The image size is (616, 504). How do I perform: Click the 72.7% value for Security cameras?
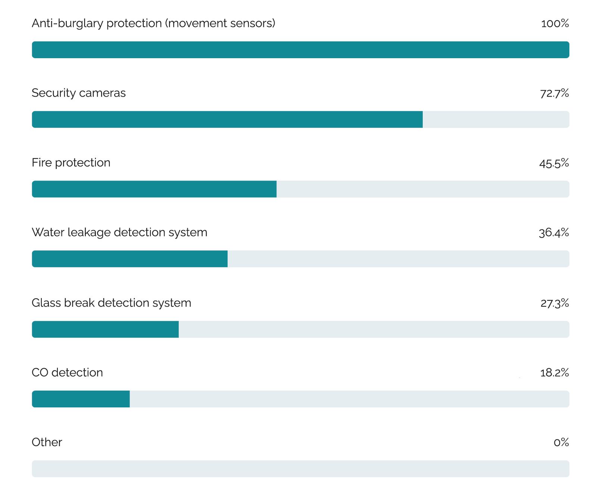[x=554, y=93]
